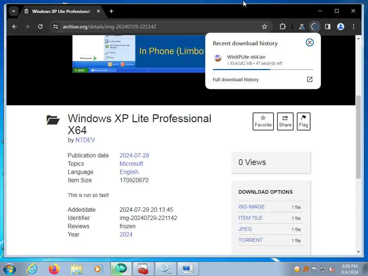Click the muted volume tray icon
Viewport: 368px width, 276px height.
(x=332, y=269)
